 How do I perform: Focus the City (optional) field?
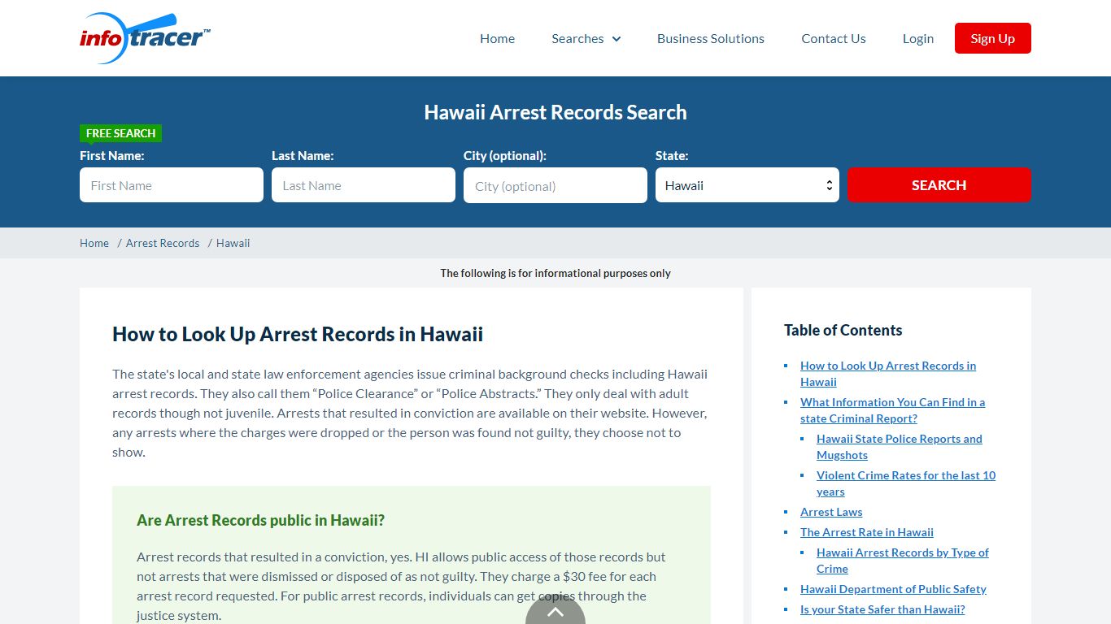tap(555, 185)
